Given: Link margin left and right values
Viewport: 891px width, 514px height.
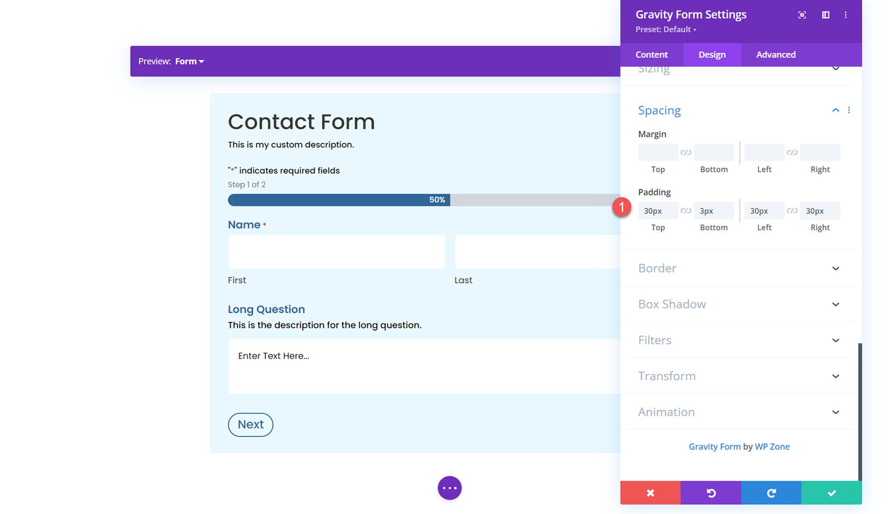Looking at the screenshot, I should click(x=792, y=152).
